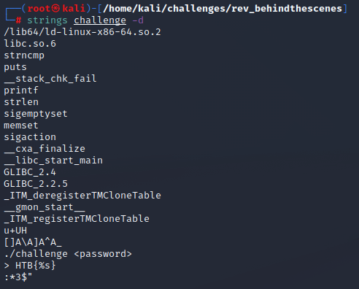
Task: Click the _ITM_deregisterTMCloneTable line
Action: [x=82, y=196]
